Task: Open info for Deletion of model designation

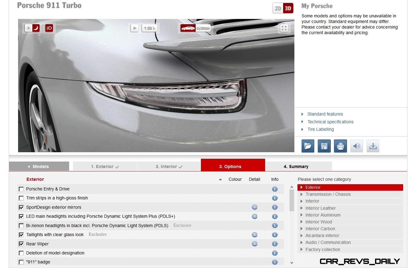Action: click(274, 253)
